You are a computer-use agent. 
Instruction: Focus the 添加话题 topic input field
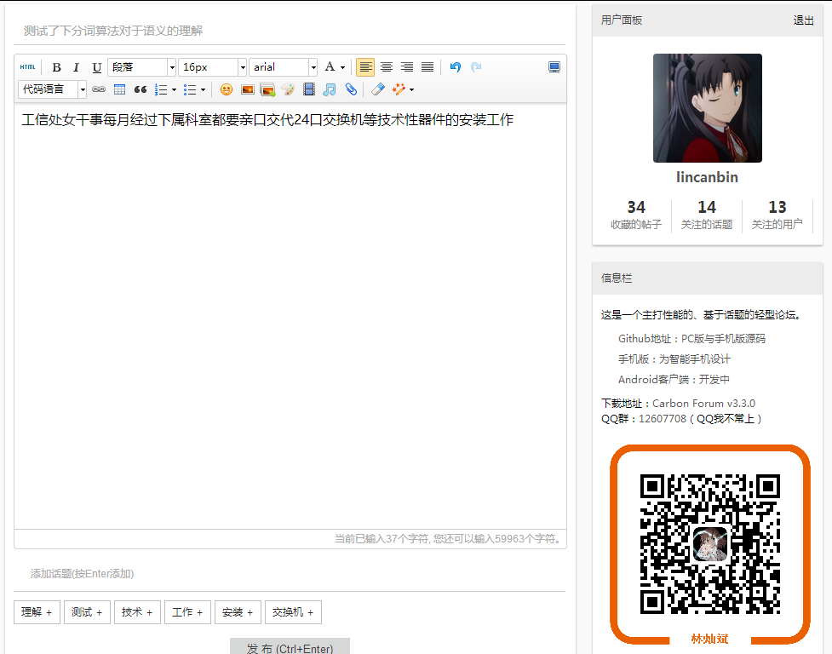[290, 574]
